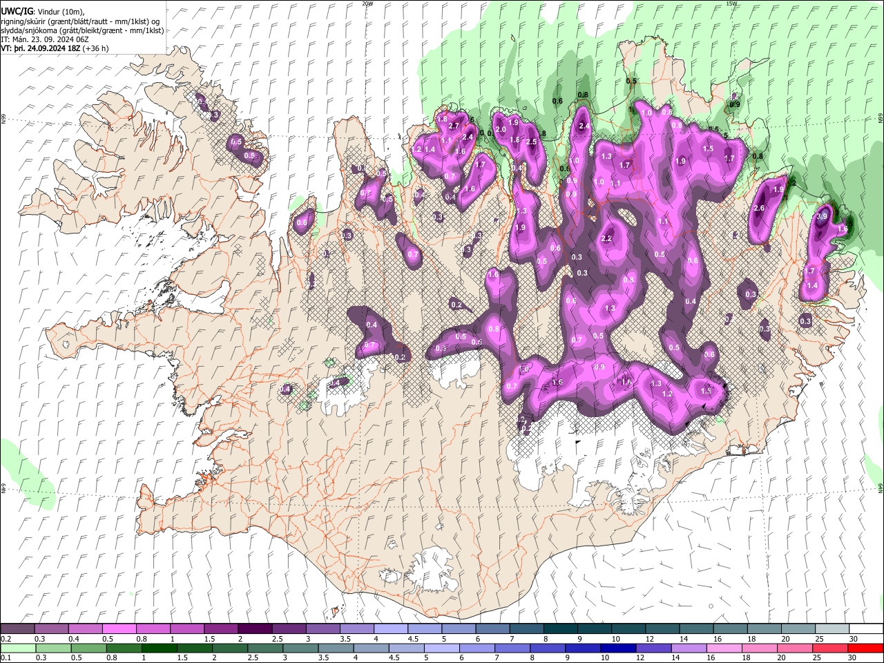Click the 20–25 swatch in the upper legend row
This screenshot has height=663, width=884.
click(798, 628)
